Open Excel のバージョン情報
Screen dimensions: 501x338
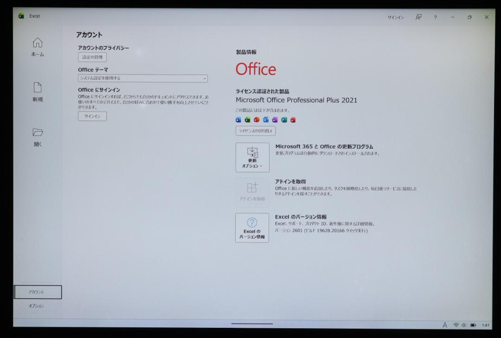pos(252,227)
